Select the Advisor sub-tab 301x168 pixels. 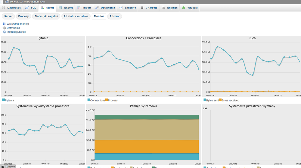[114, 16]
